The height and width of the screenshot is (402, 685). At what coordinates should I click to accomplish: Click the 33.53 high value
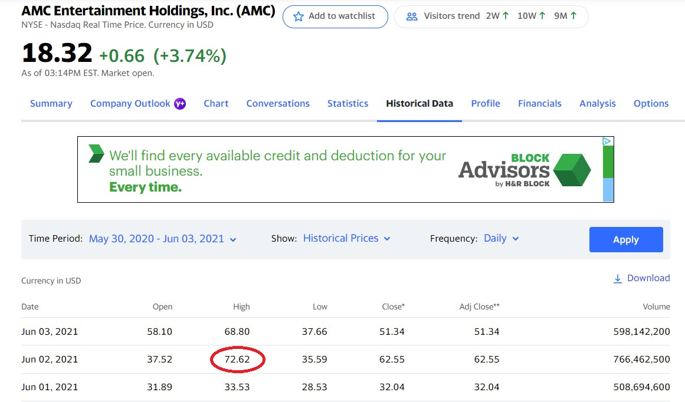[x=237, y=387]
